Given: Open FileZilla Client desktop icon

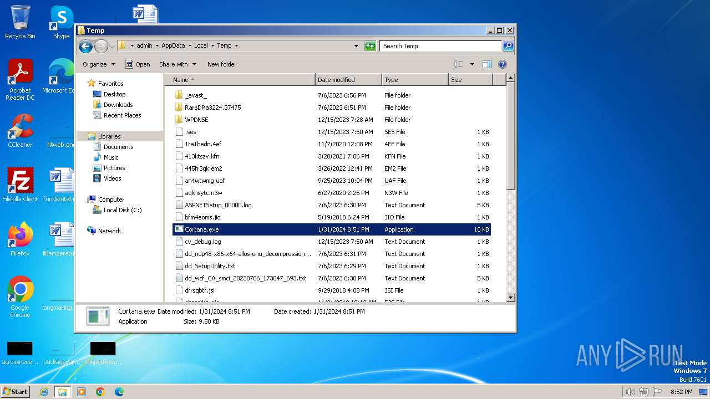Looking at the screenshot, I should [x=20, y=185].
